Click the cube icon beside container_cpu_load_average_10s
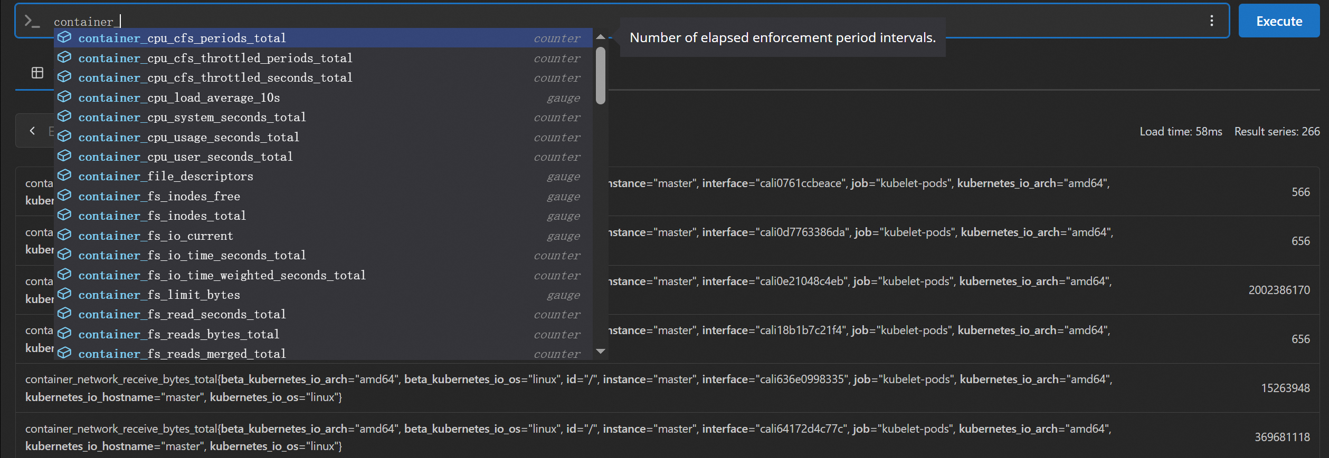The width and height of the screenshot is (1329, 458). (64, 97)
